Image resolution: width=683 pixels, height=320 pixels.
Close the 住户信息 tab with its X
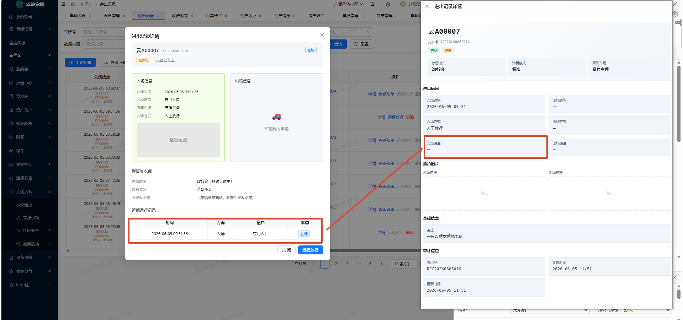[294, 16]
